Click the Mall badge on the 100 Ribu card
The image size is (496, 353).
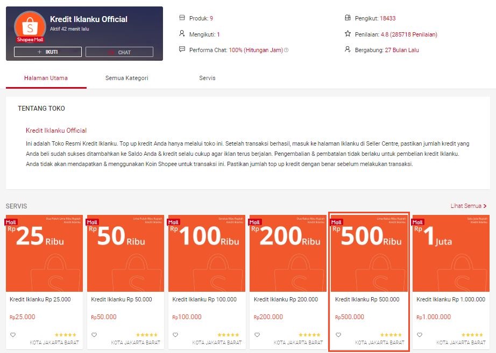(x=173, y=222)
